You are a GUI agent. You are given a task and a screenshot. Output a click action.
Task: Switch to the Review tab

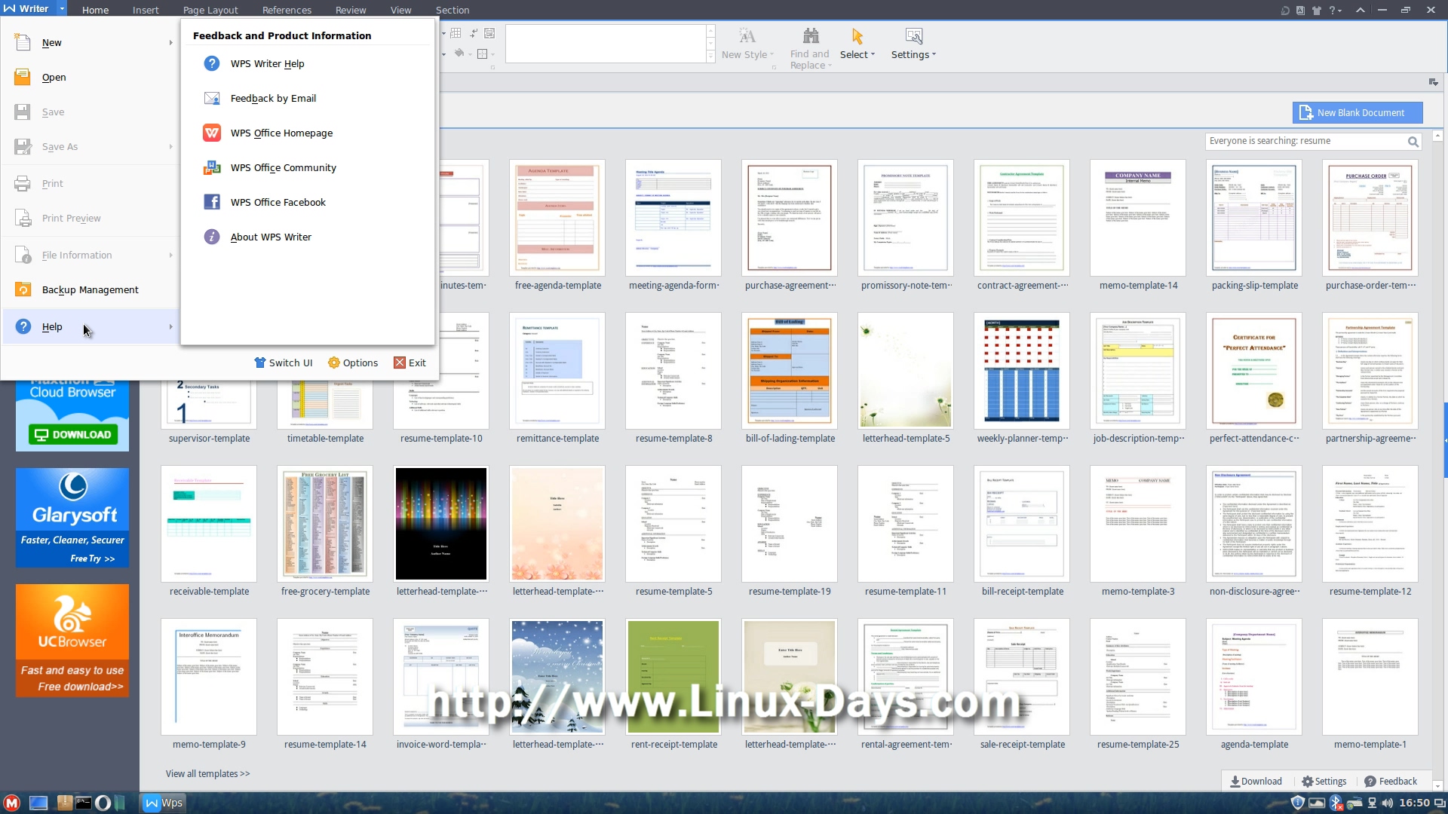tap(351, 10)
